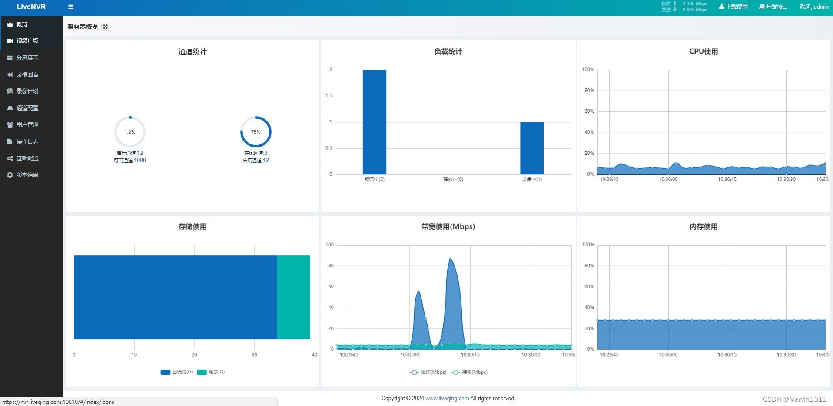Image resolution: width=833 pixels, height=406 pixels.
Task: Toggle the 剩余(G) legend swatch
Action: (x=202, y=372)
